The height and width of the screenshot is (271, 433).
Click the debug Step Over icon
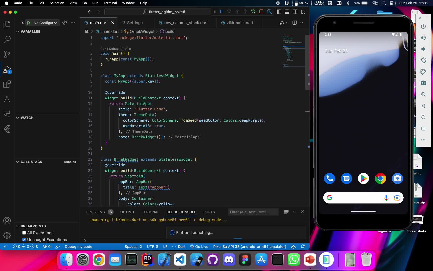[x=229, y=12]
